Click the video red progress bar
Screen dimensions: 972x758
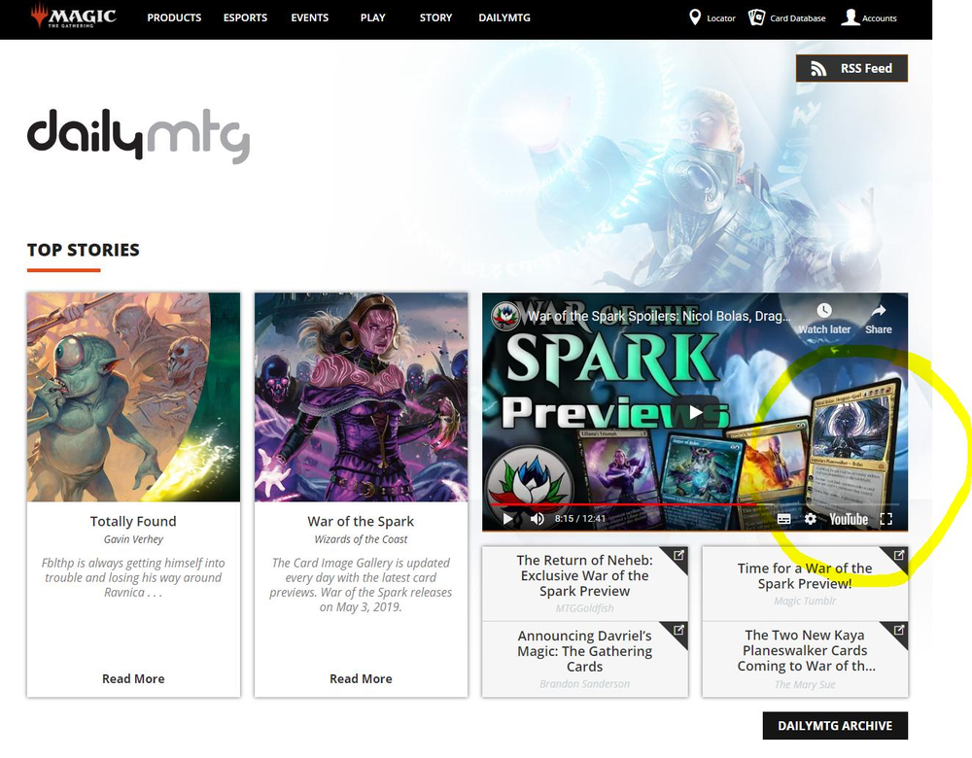pyautogui.click(x=632, y=505)
